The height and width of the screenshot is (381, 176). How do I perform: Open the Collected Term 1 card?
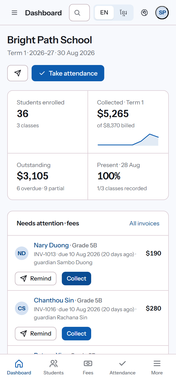pos(128,122)
